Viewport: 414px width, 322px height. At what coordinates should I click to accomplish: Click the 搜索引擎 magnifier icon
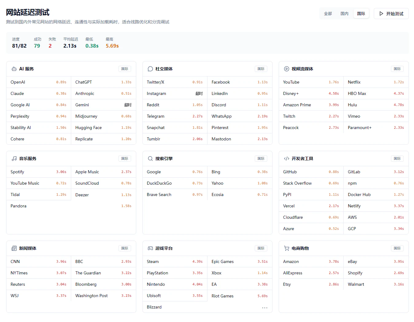(150, 159)
